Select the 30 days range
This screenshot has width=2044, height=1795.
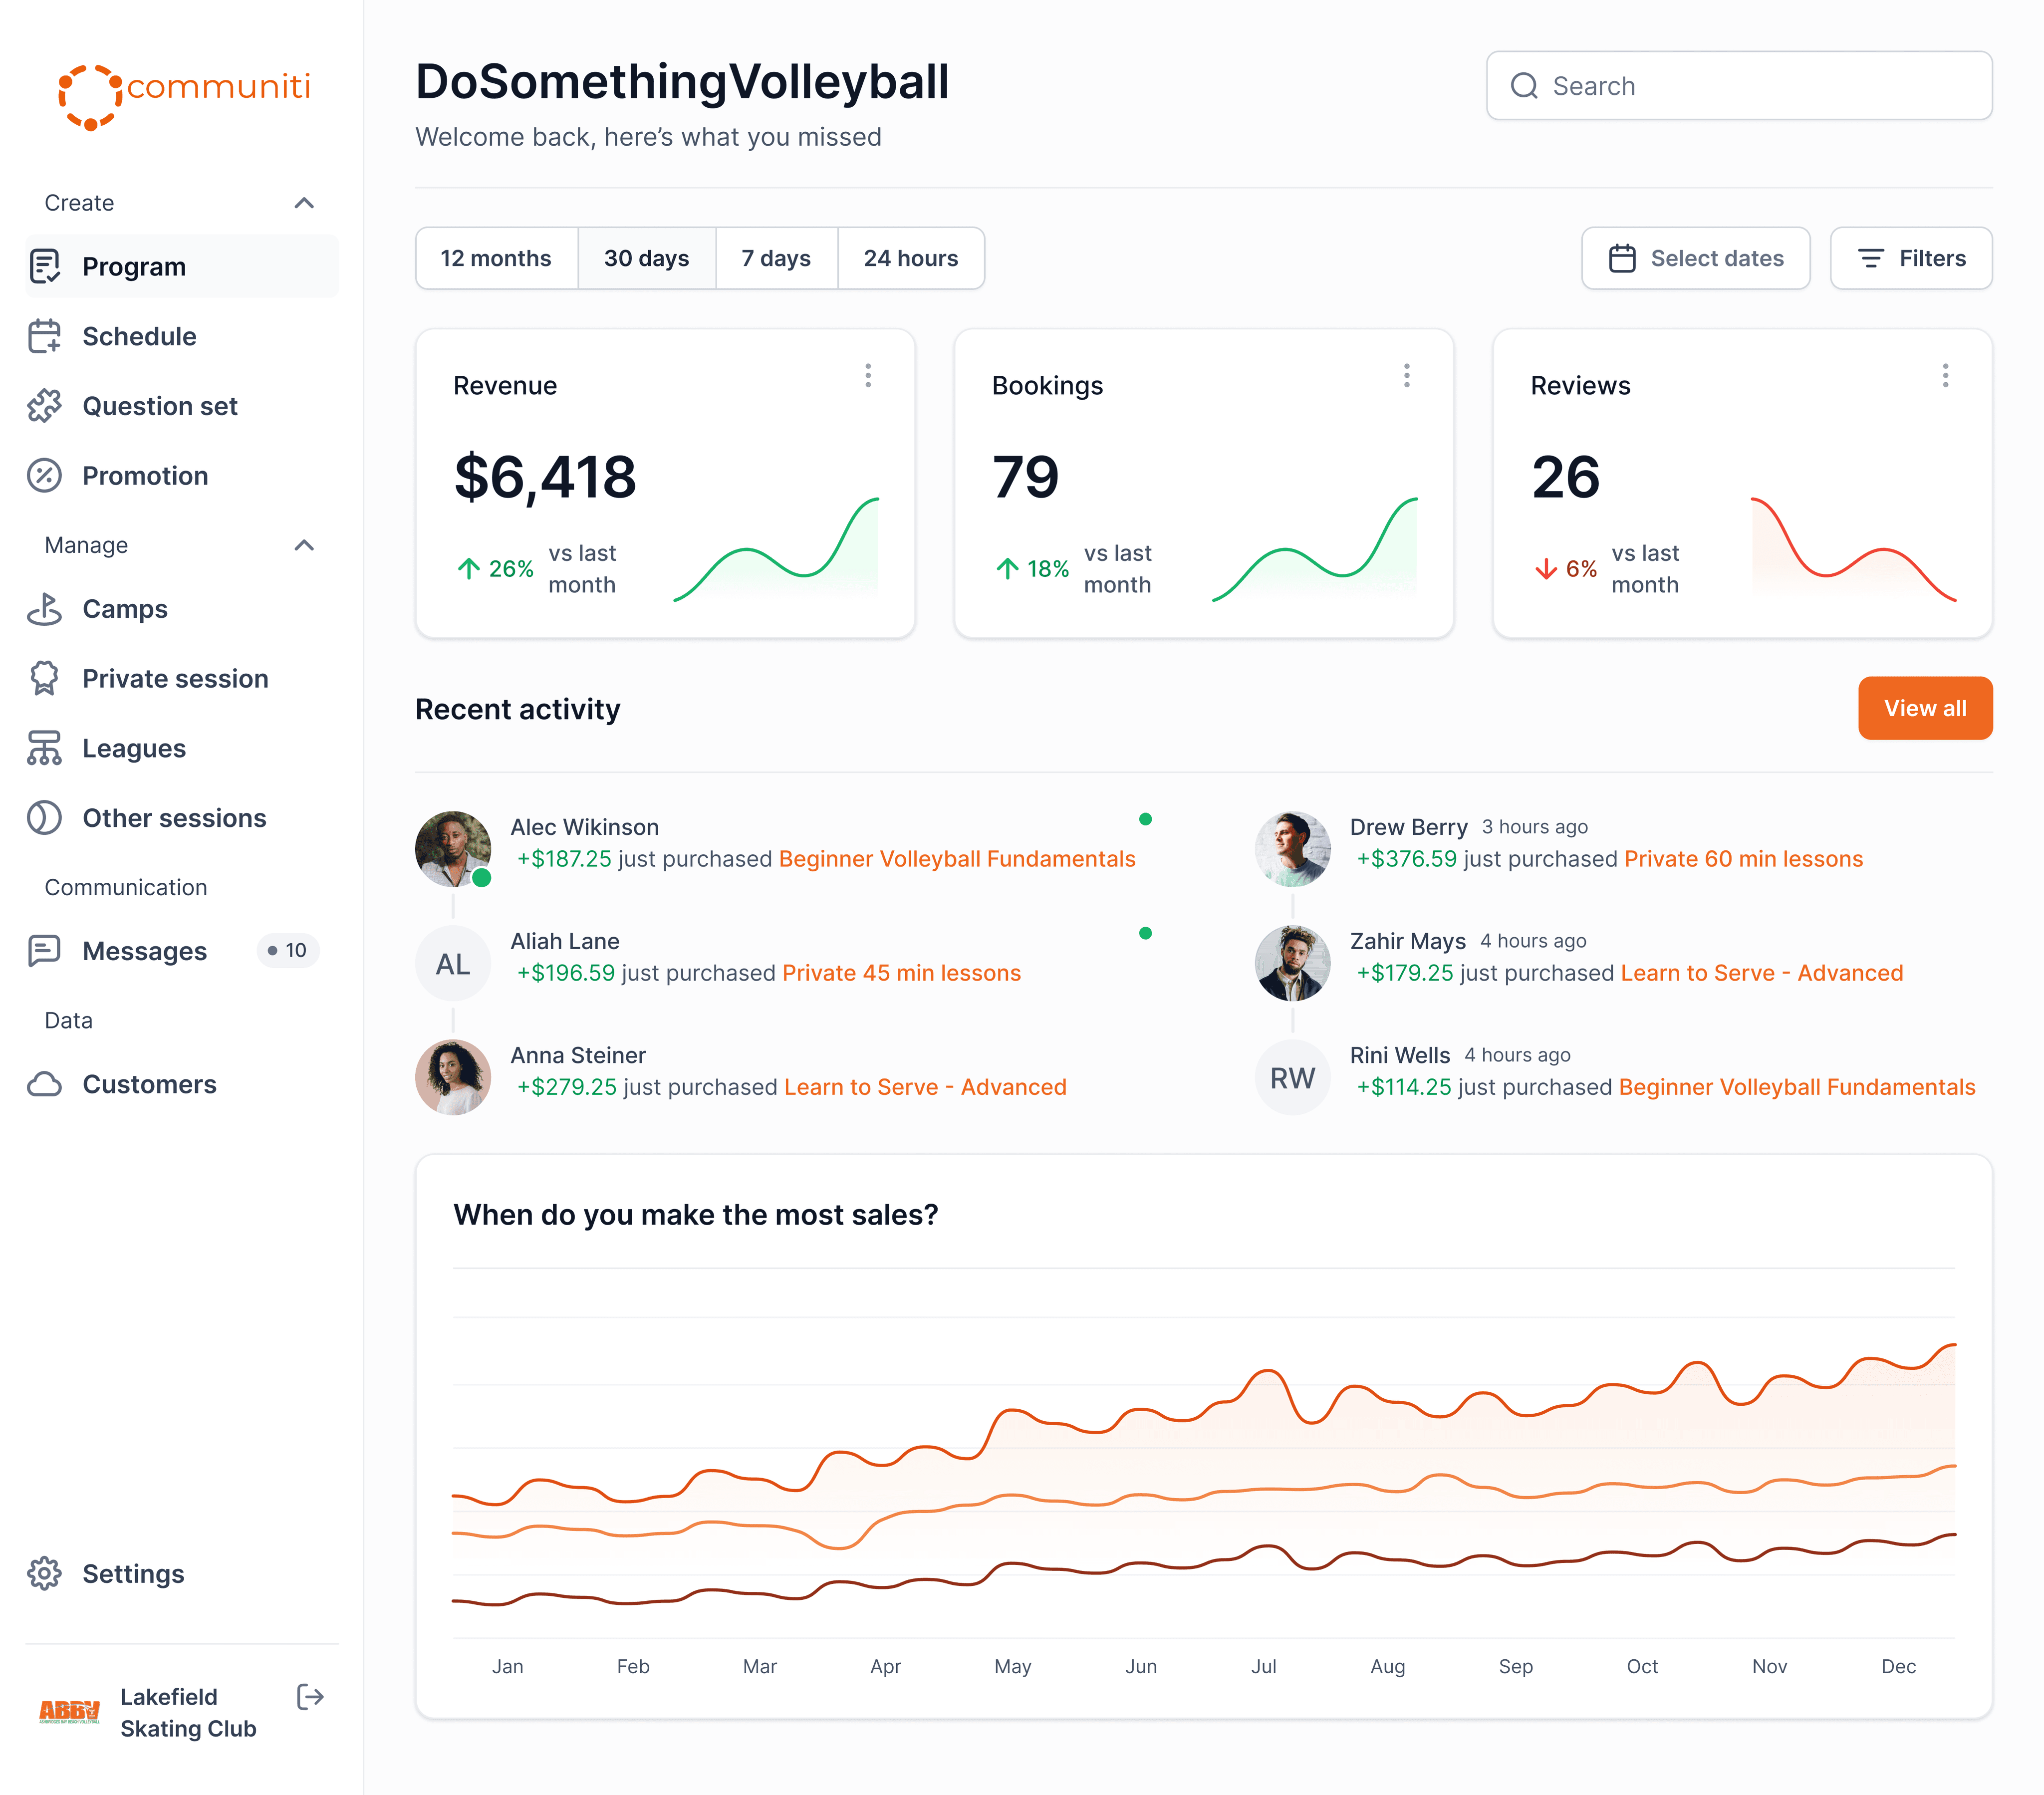(x=647, y=259)
